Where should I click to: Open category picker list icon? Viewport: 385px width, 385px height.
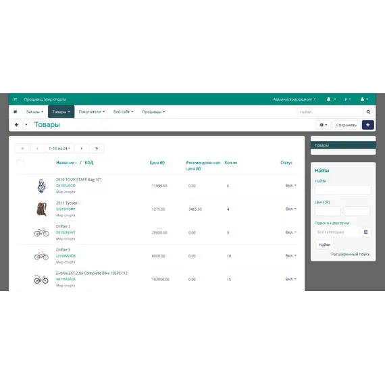pyautogui.click(x=365, y=232)
